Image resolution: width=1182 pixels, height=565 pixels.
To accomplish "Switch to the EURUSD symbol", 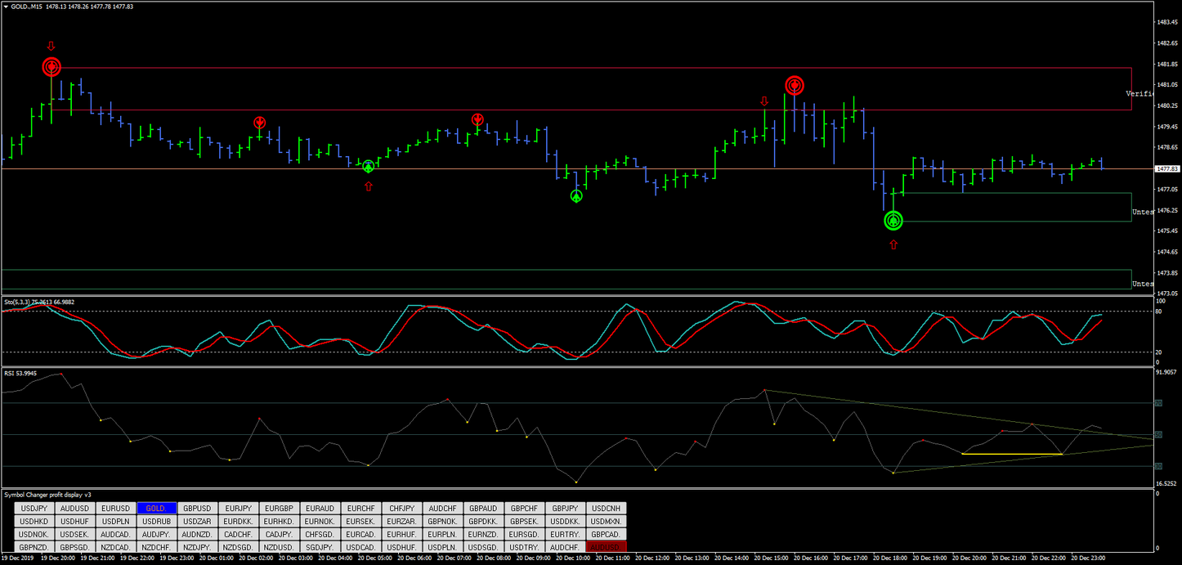I will coord(115,508).
